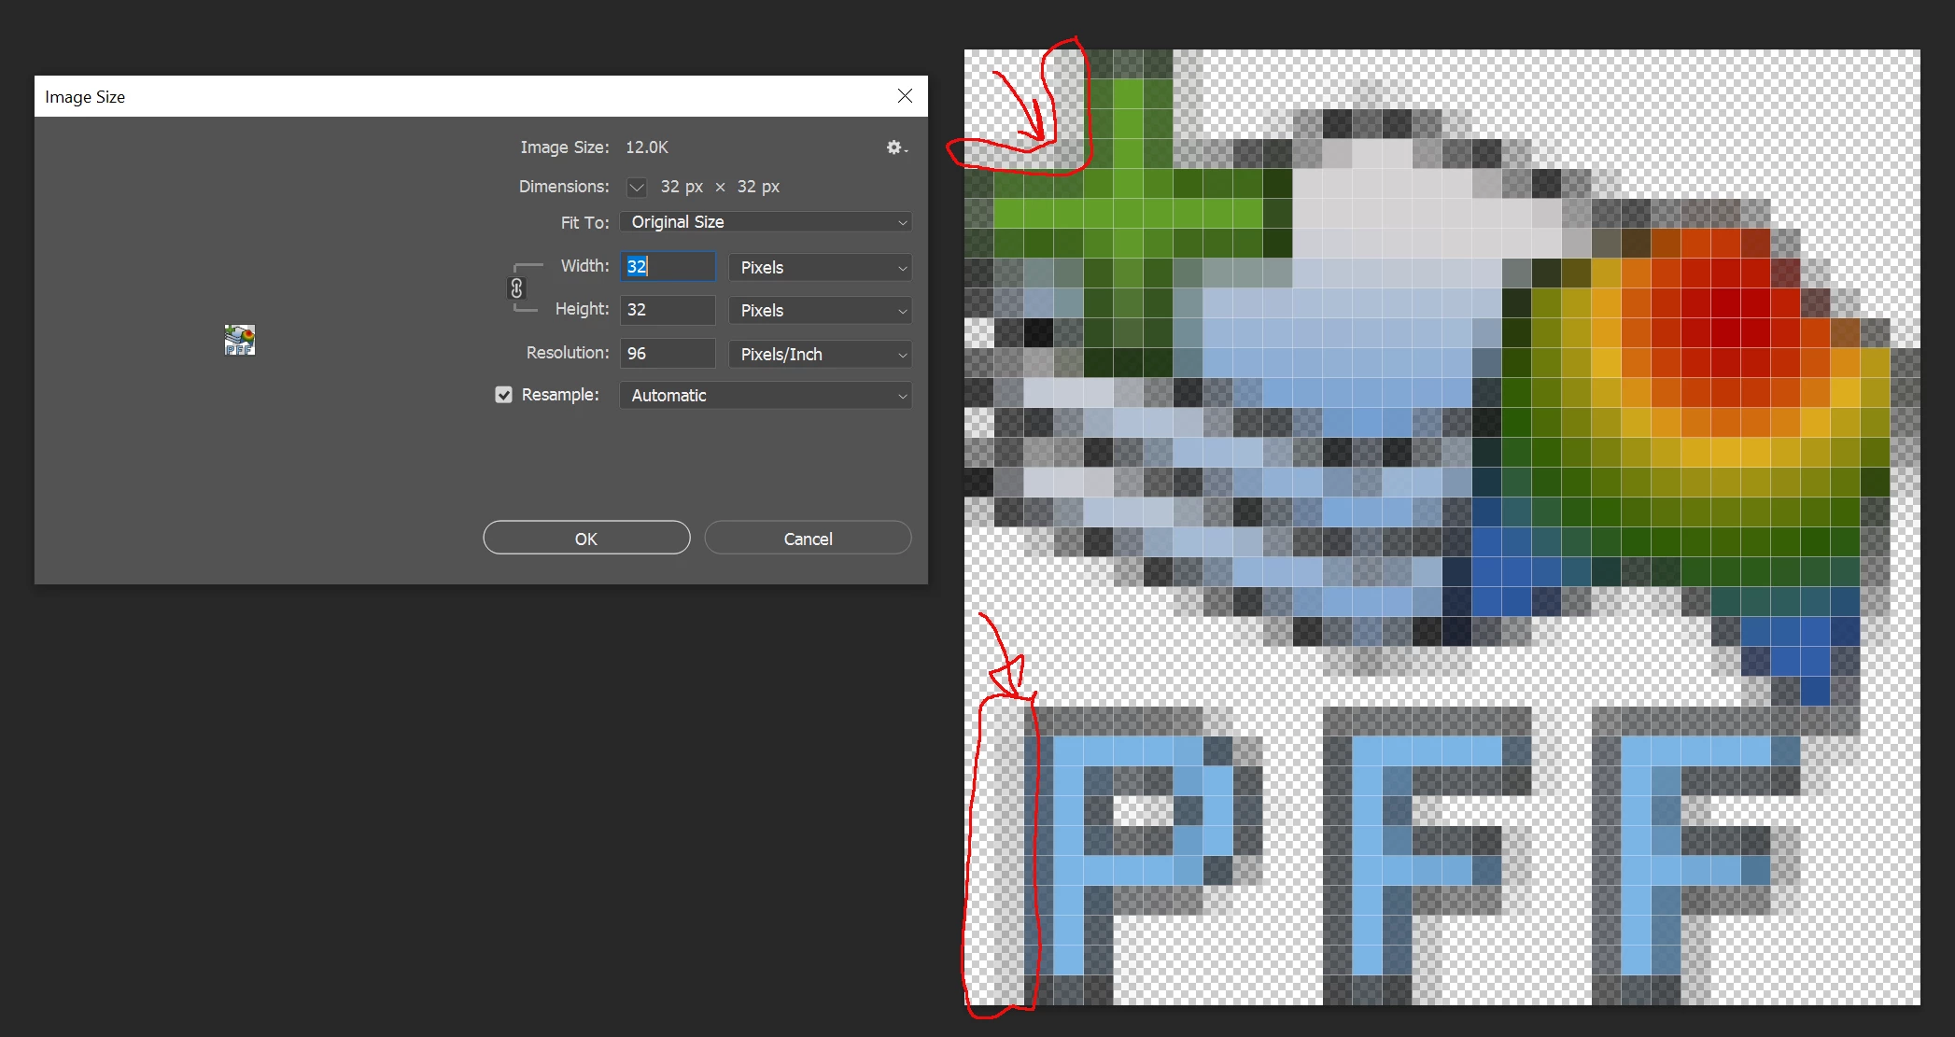The width and height of the screenshot is (1955, 1037).
Task: Open the Height units Pixels dropdown
Action: pyautogui.click(x=820, y=311)
